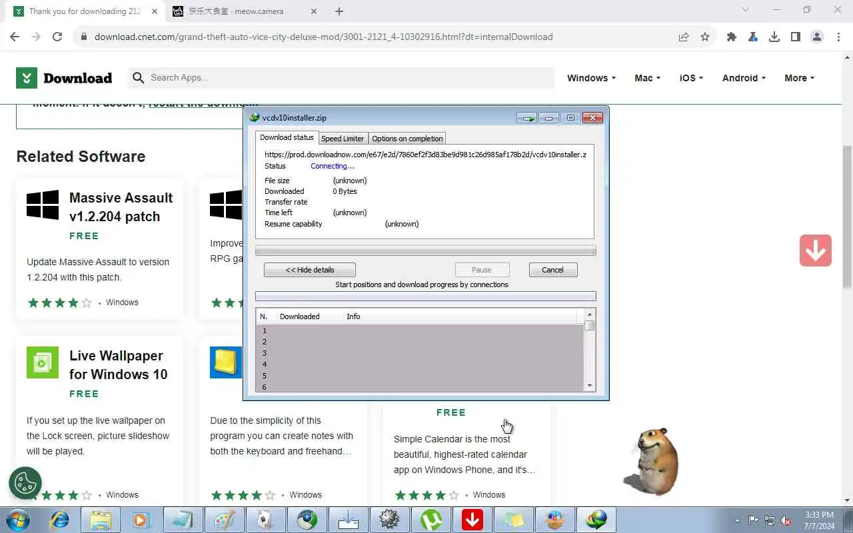Click the red floating download arrow button
The image size is (853, 533).
coord(816,251)
